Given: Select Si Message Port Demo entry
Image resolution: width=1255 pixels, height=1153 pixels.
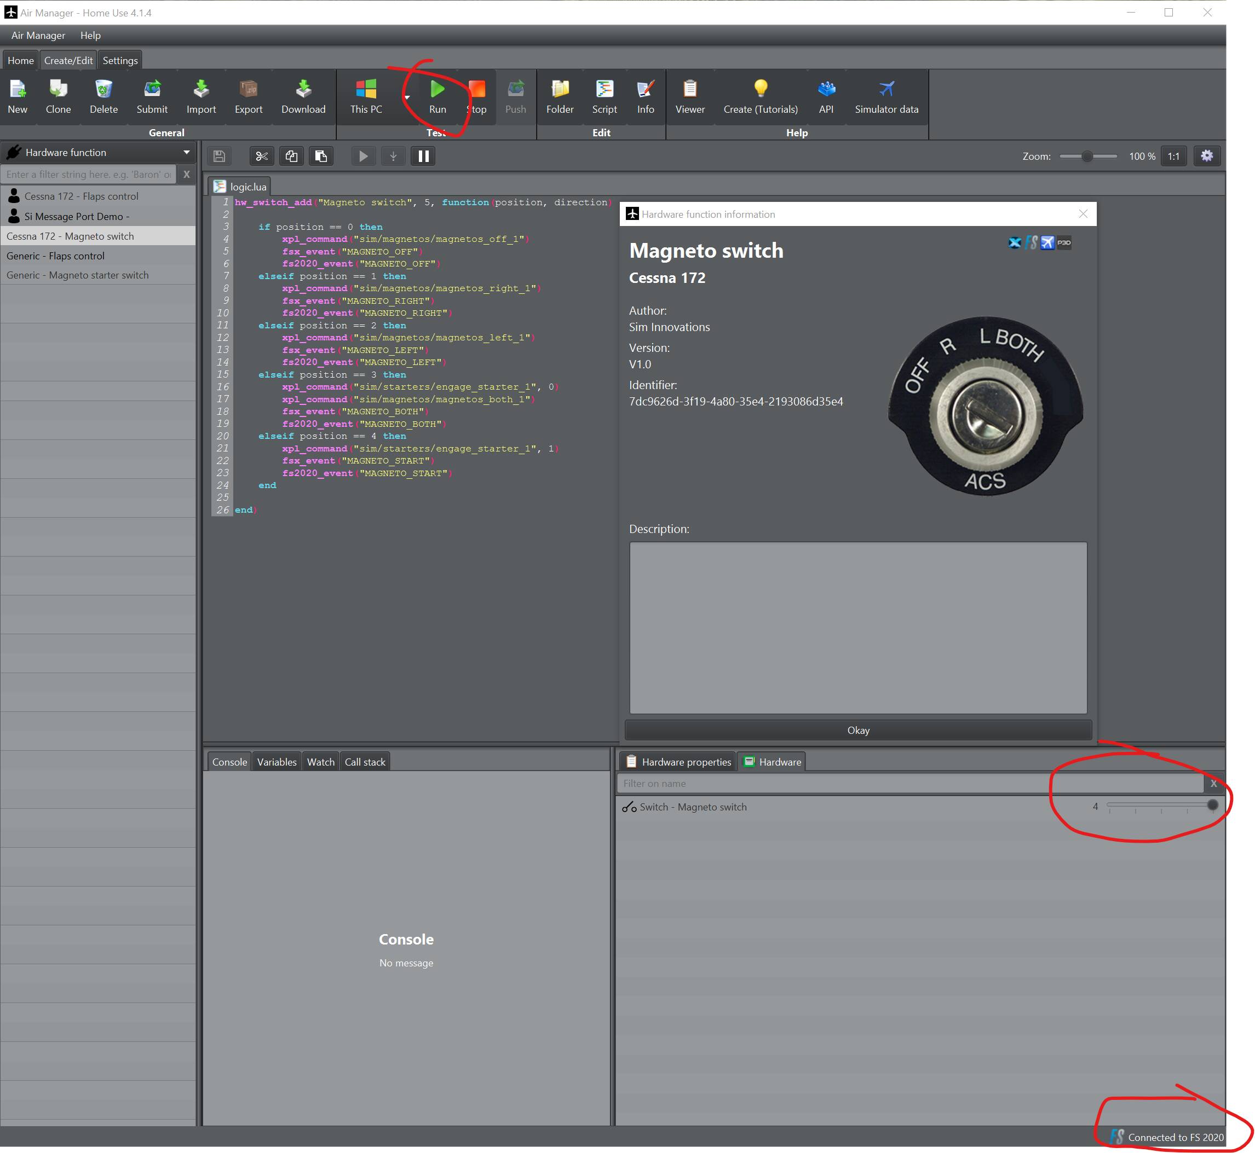Looking at the screenshot, I should [x=98, y=217].
